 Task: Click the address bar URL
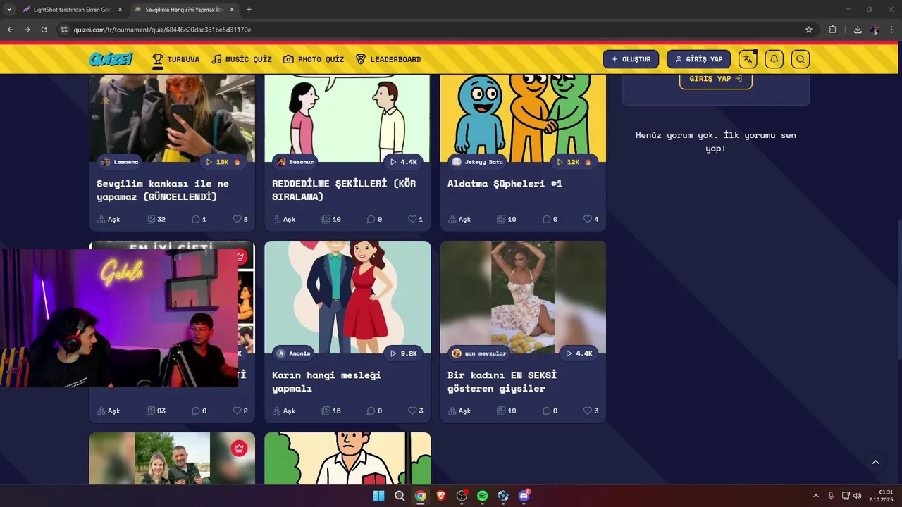162,30
